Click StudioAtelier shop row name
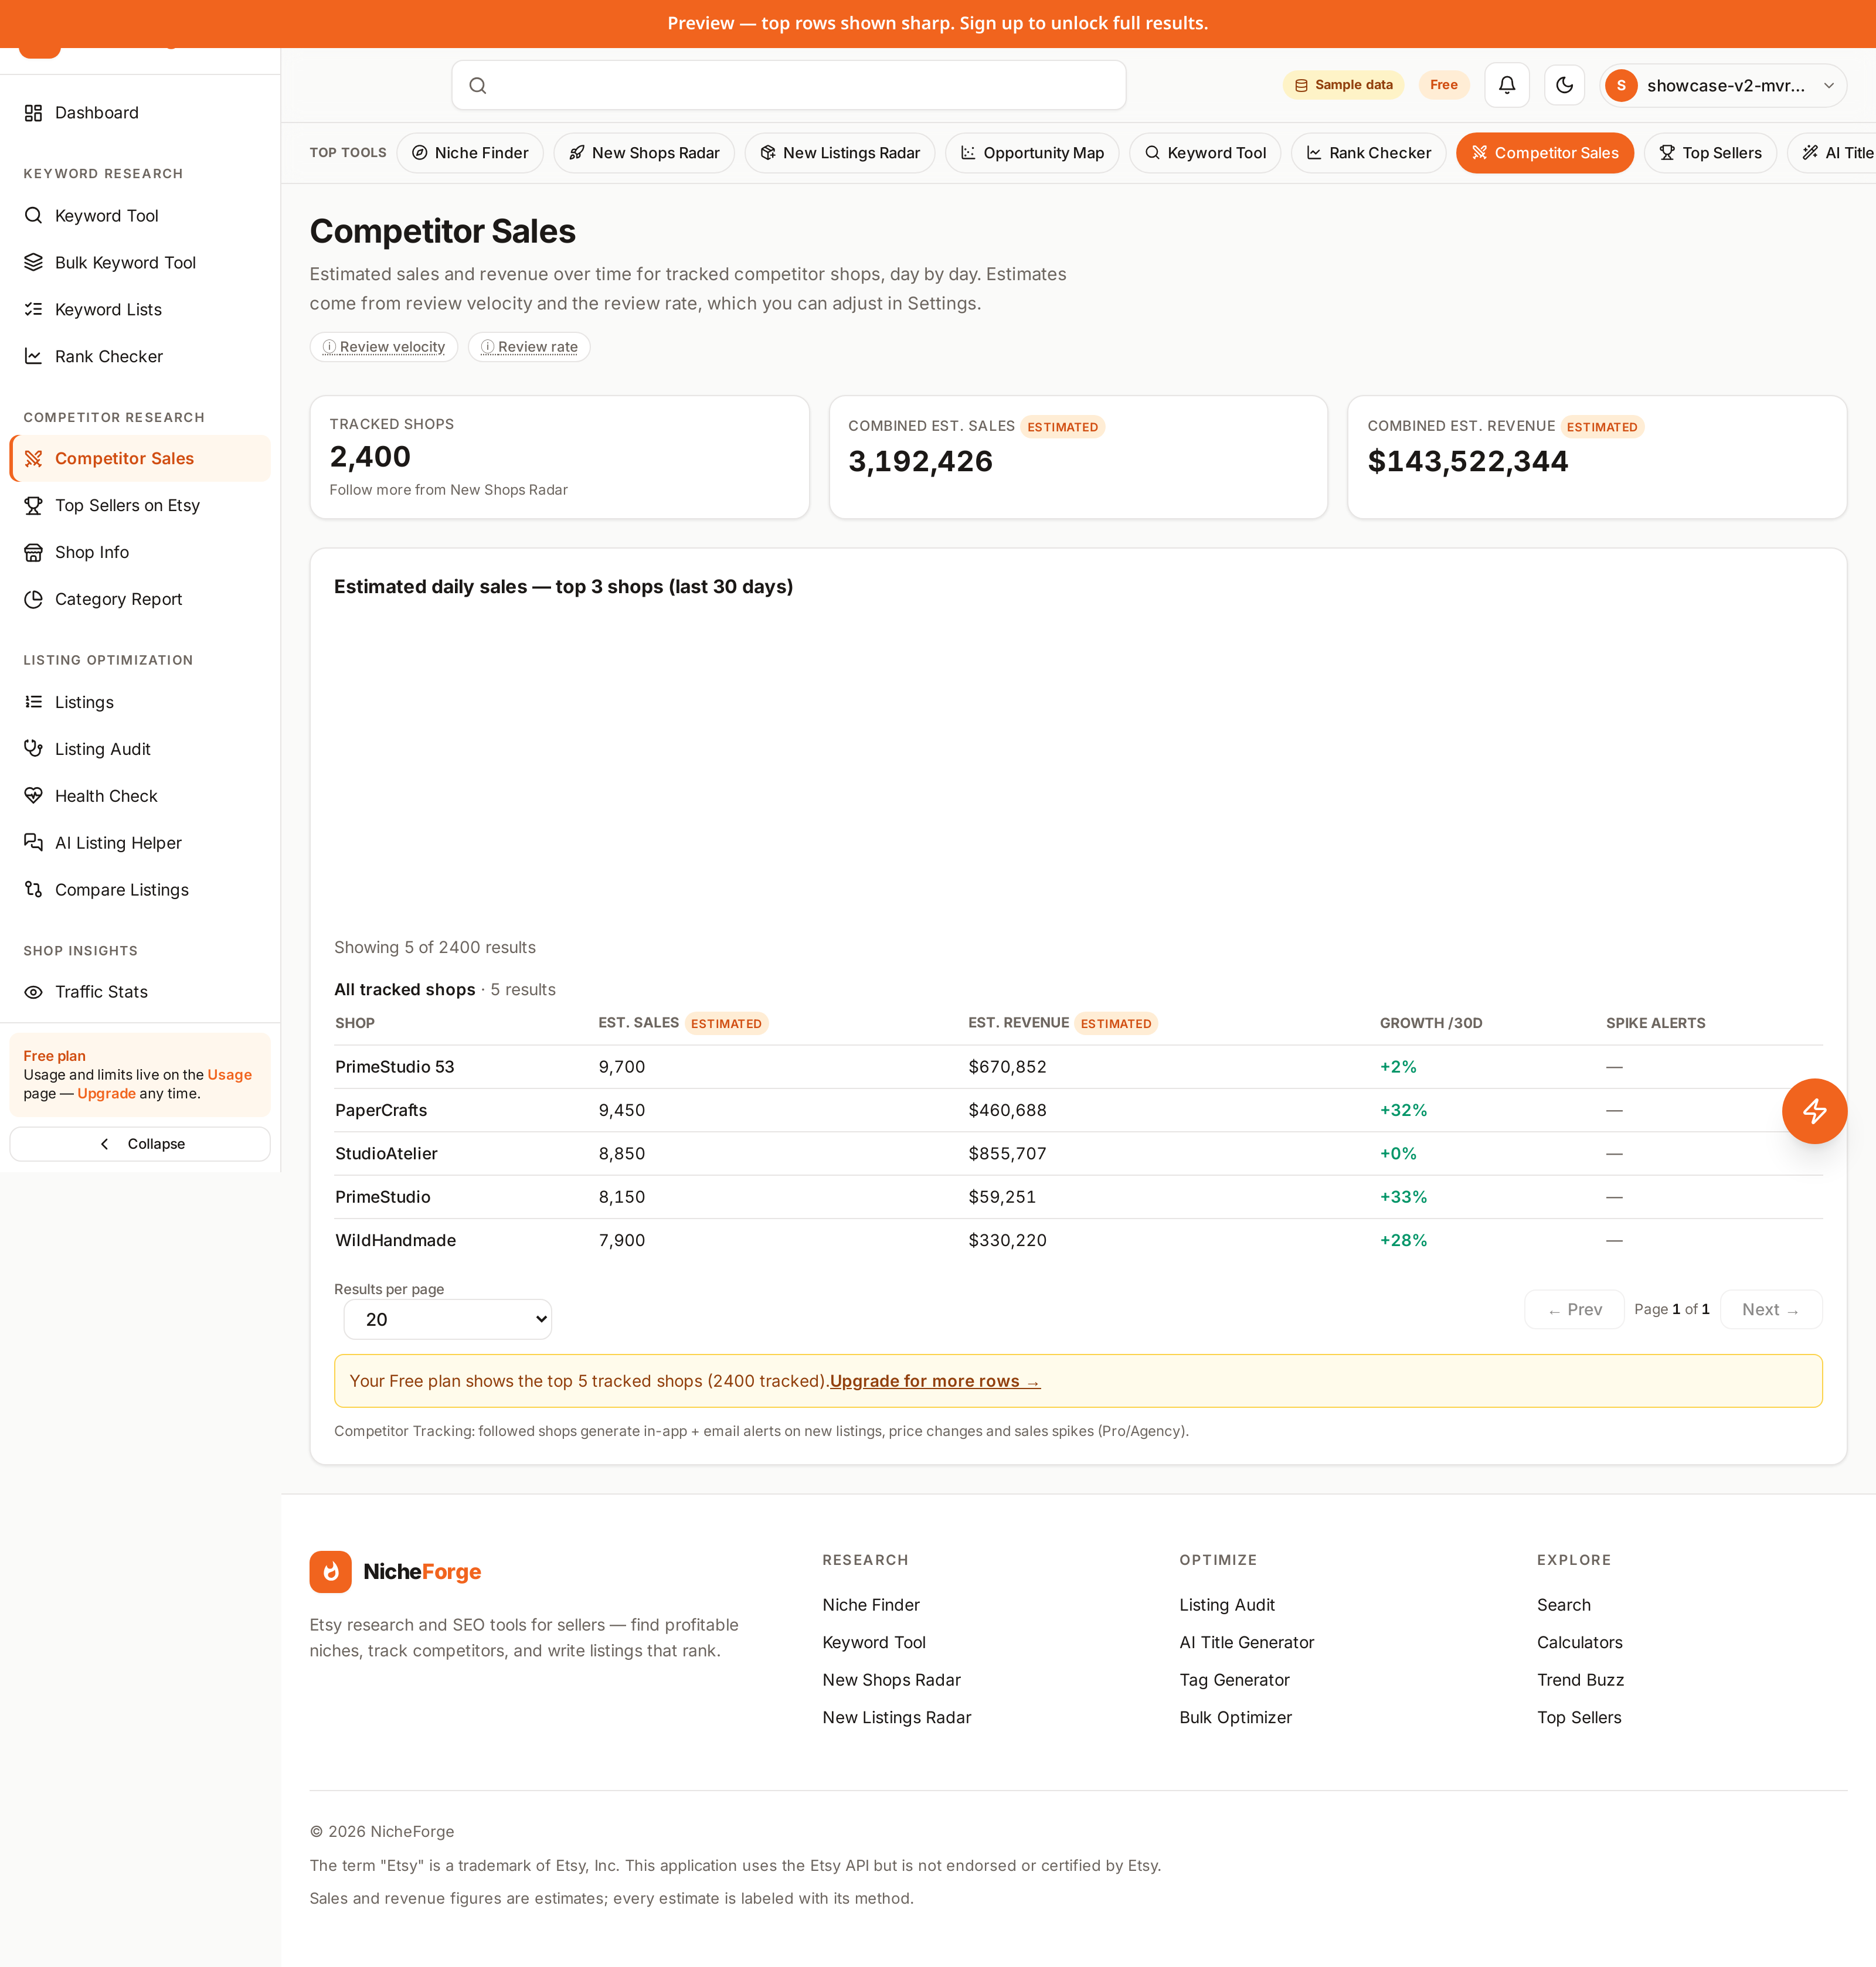 point(386,1155)
